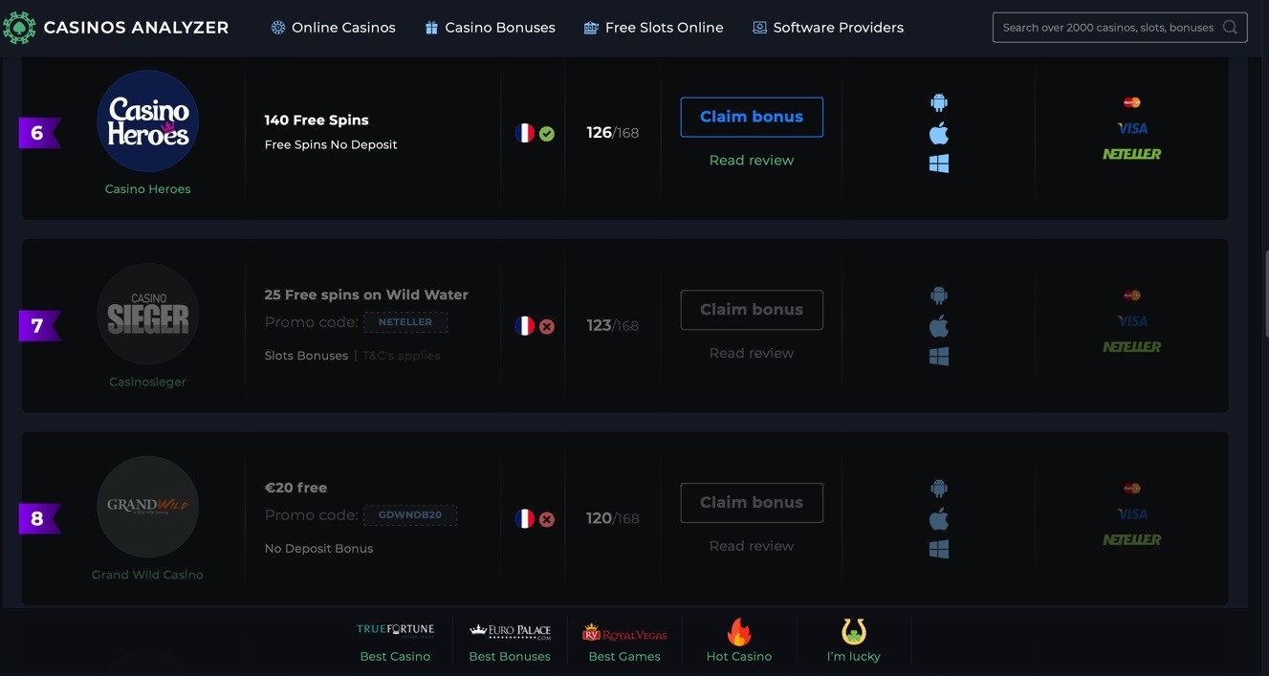Click the rank 6 purple badge

(39, 133)
